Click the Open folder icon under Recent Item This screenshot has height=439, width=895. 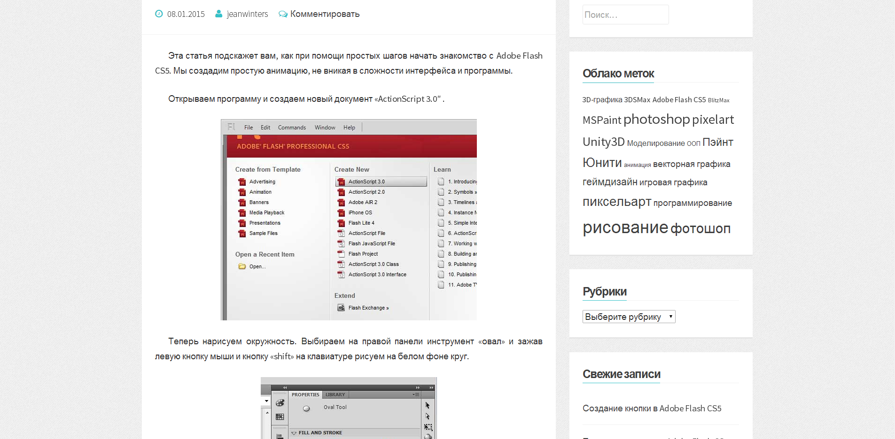242,266
